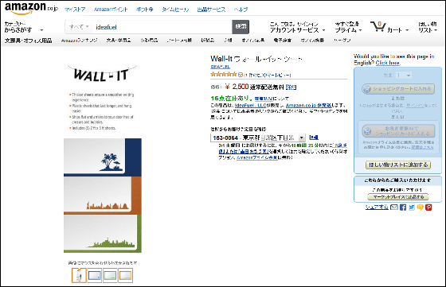Select Amazonランキング in the category bar
The width and height of the screenshot is (446, 287).
[x=79, y=41]
